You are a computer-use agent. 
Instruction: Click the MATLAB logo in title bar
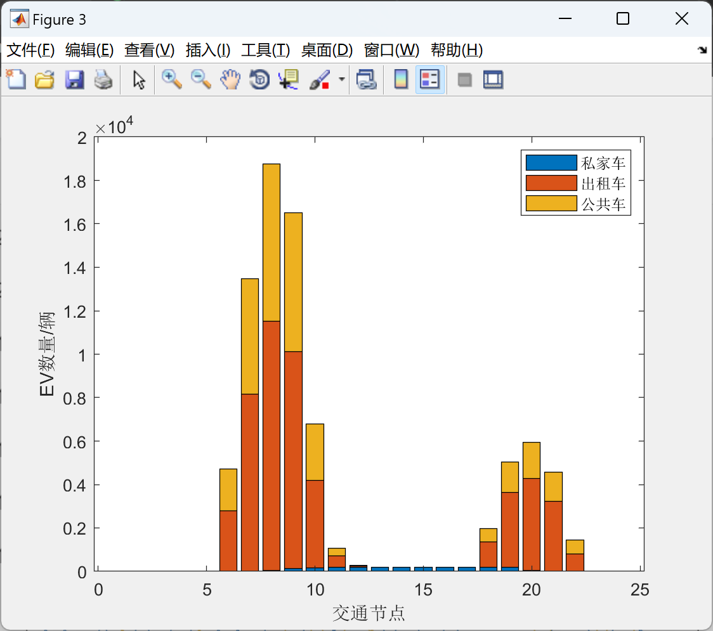click(x=19, y=18)
